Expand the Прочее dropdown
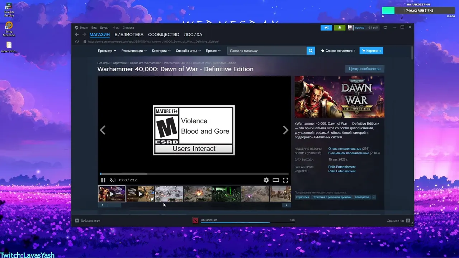Image resolution: width=459 pixels, height=258 pixels. click(213, 51)
